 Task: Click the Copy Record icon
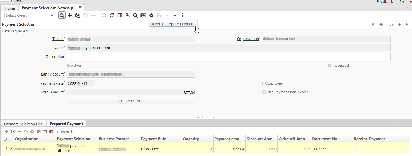(x=78, y=15)
